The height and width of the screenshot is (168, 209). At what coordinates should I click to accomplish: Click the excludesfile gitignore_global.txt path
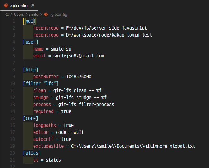[x=133, y=146]
